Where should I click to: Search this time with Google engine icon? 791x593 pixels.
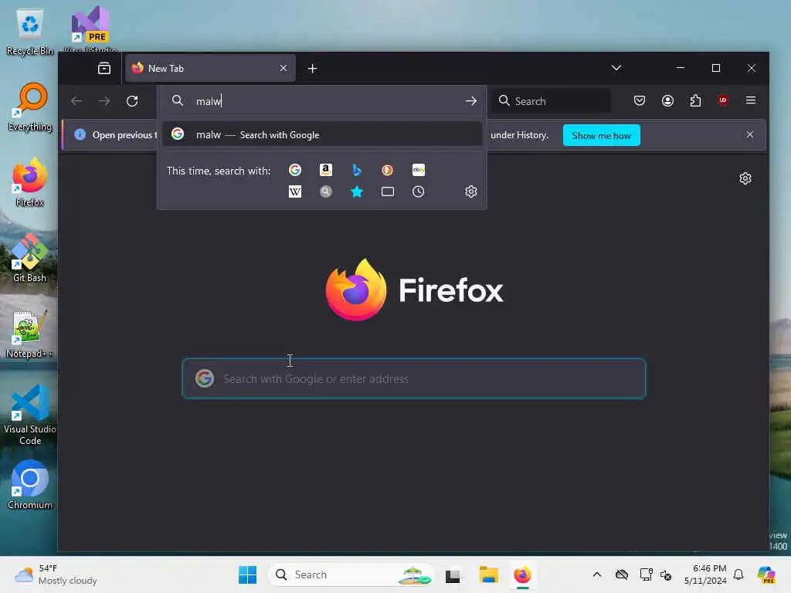coord(295,171)
